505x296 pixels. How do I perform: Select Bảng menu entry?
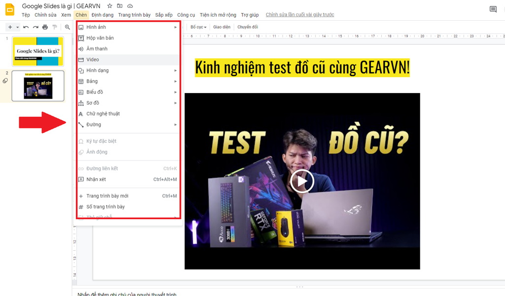(128, 81)
